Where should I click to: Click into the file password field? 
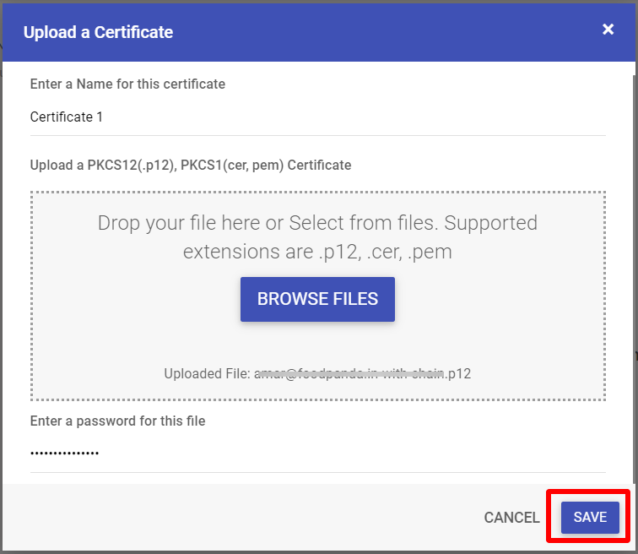click(318, 454)
